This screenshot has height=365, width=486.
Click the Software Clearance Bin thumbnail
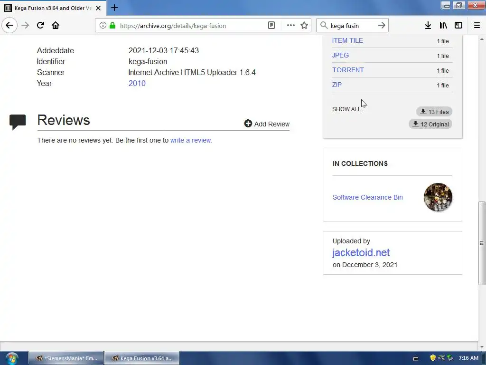click(x=438, y=197)
